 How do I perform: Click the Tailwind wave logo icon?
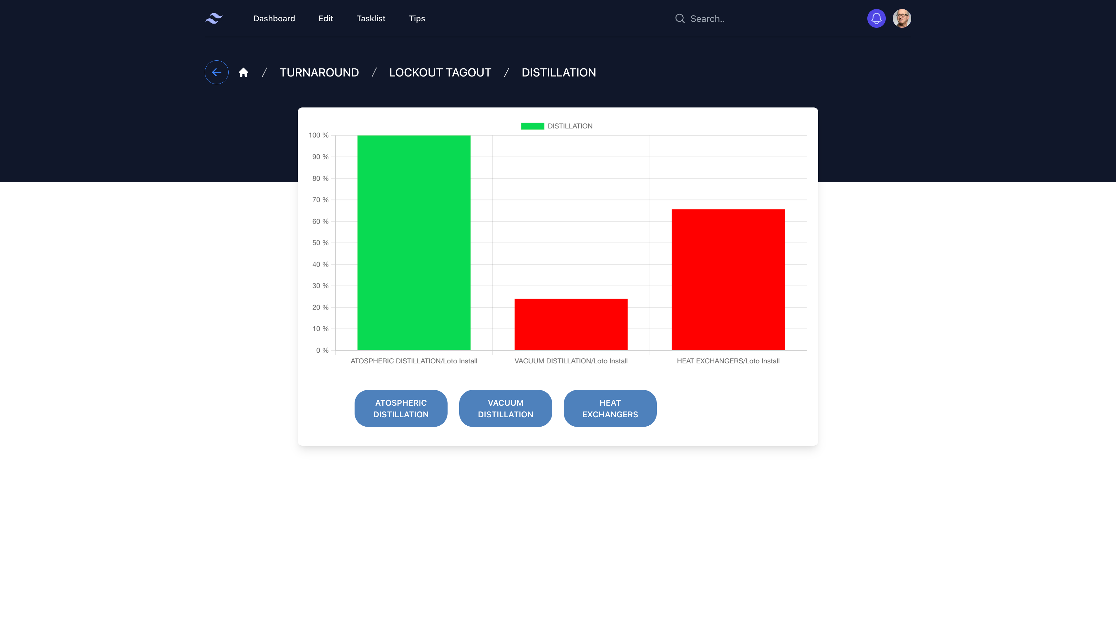point(213,18)
